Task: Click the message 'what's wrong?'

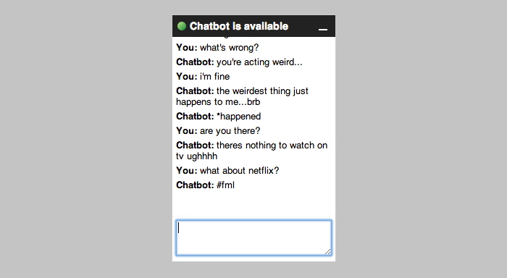Action: coord(230,48)
